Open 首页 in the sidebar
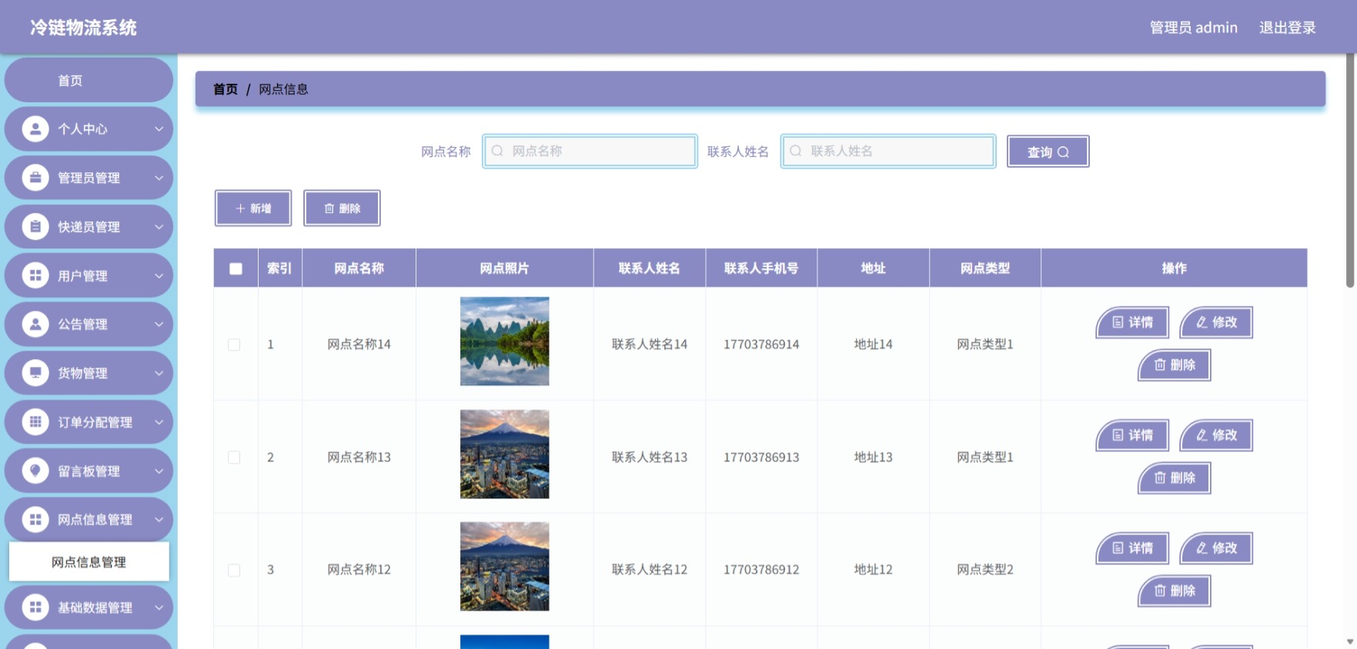 point(89,80)
